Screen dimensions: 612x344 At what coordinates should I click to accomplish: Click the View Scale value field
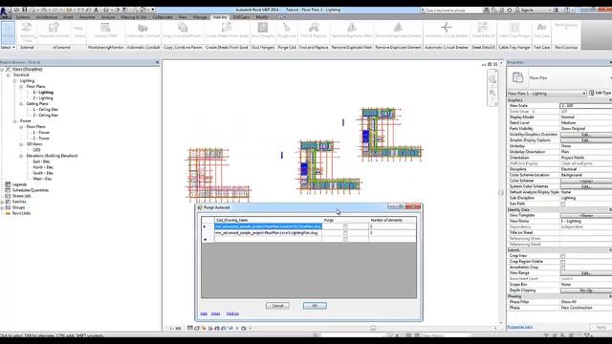coord(585,106)
